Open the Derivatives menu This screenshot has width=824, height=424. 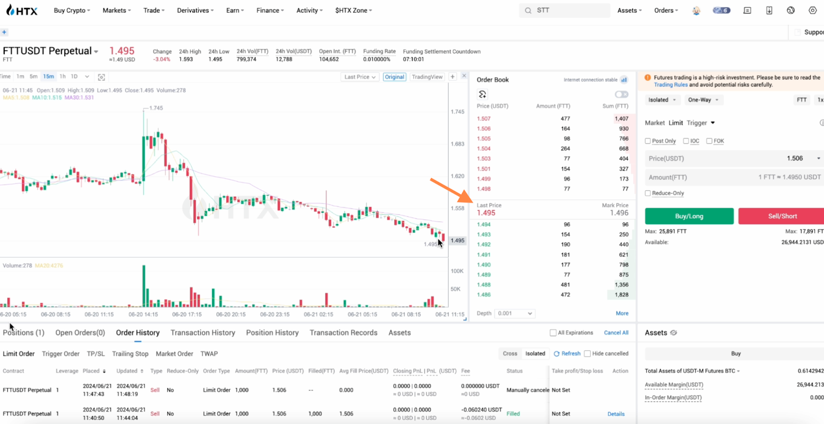(195, 10)
